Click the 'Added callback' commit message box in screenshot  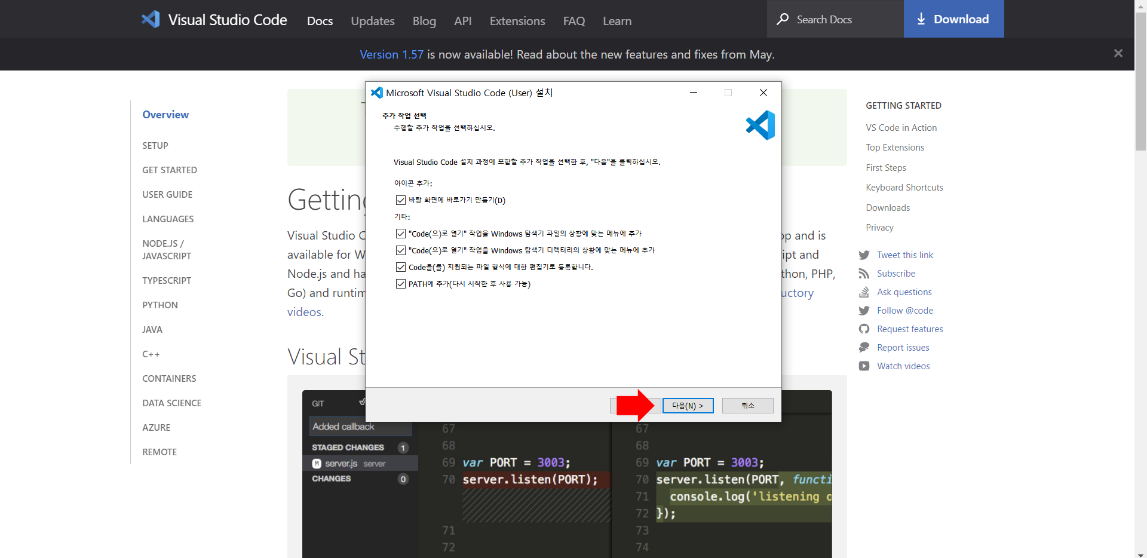pos(361,427)
